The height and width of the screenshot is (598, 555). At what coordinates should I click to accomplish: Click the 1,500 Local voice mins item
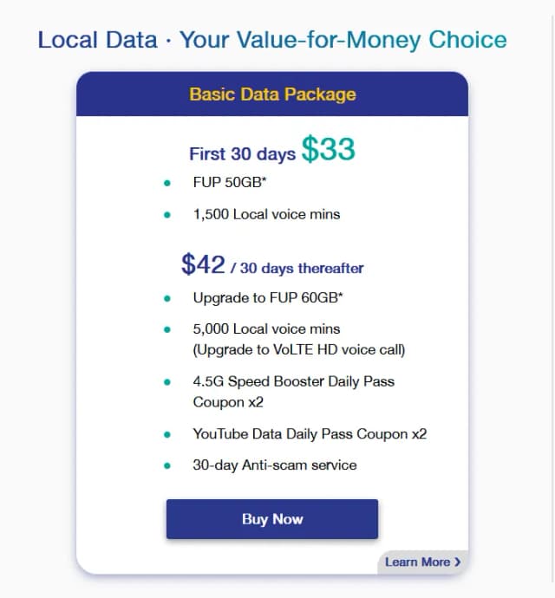[266, 214]
